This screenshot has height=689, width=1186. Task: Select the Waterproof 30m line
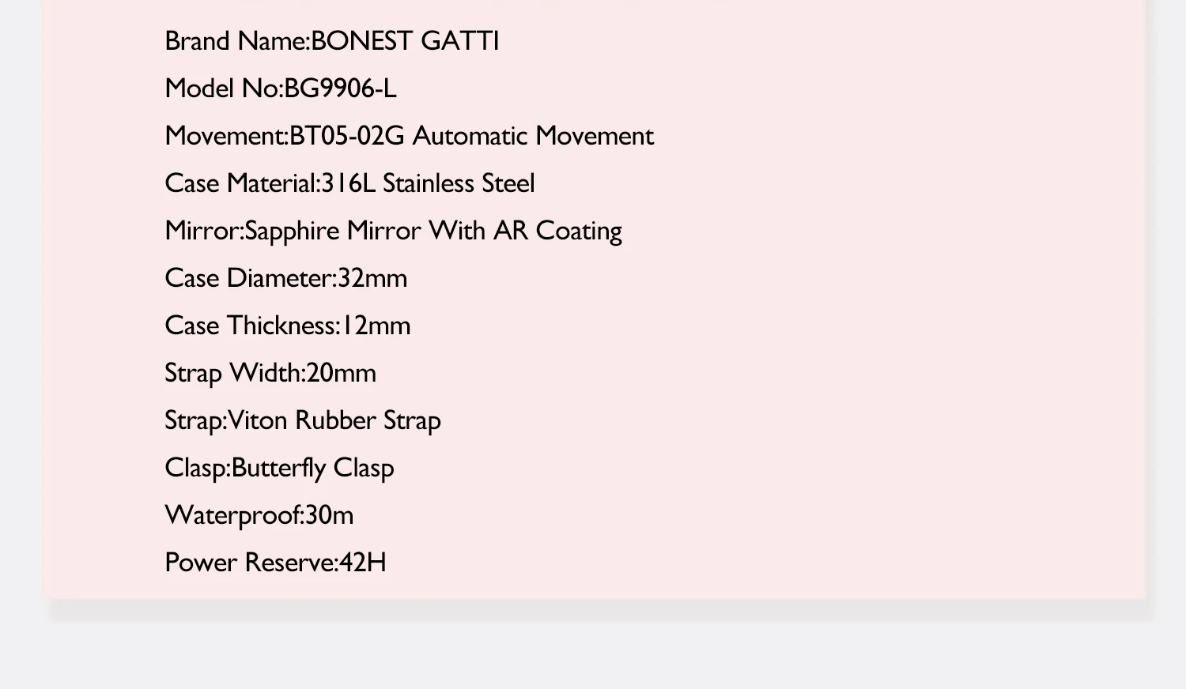[x=259, y=516]
